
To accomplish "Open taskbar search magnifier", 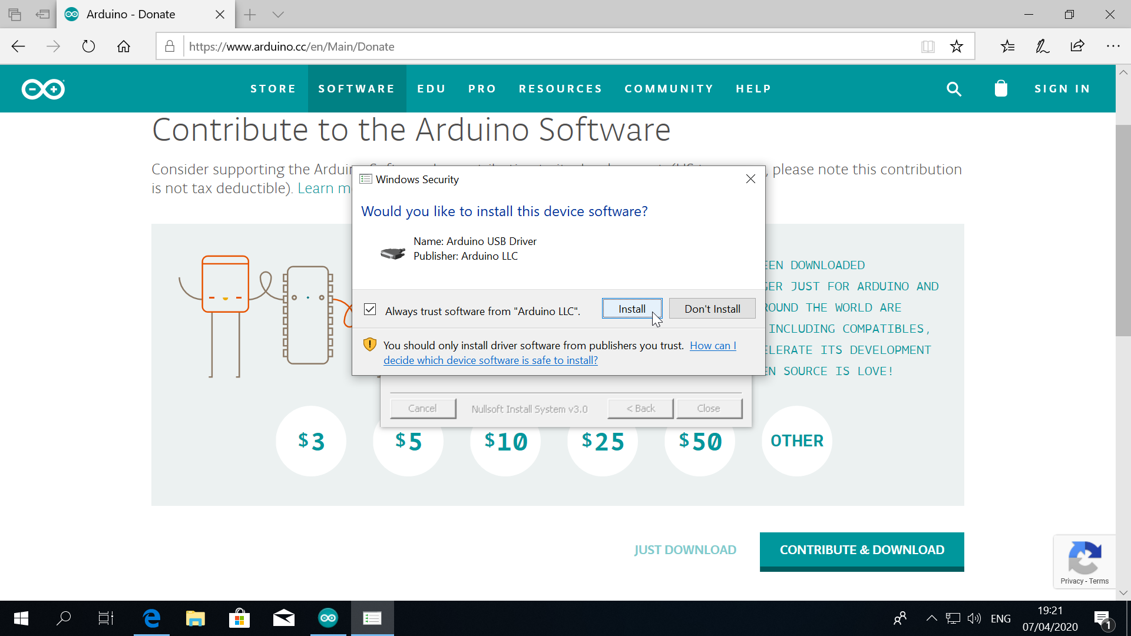I will [x=64, y=618].
